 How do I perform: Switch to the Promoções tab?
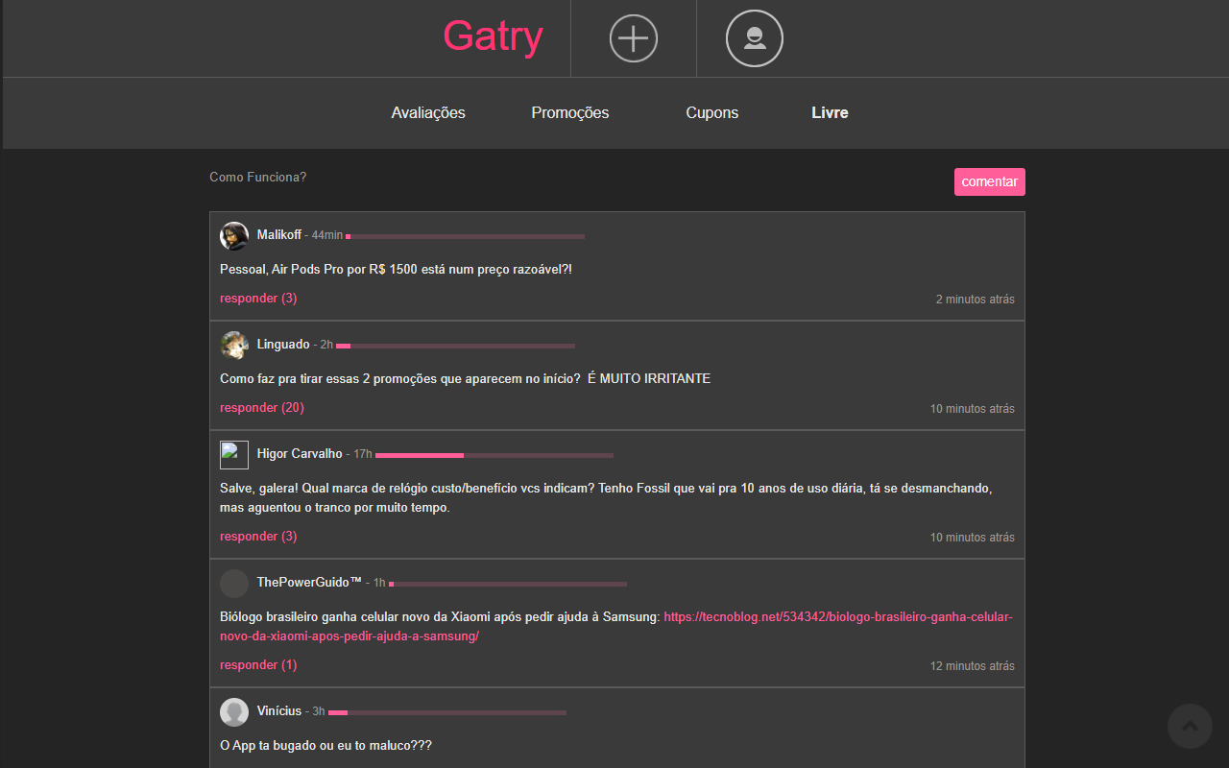(570, 112)
